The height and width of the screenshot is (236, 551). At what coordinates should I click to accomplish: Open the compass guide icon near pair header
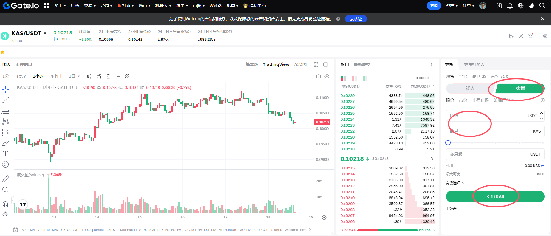tap(521, 36)
